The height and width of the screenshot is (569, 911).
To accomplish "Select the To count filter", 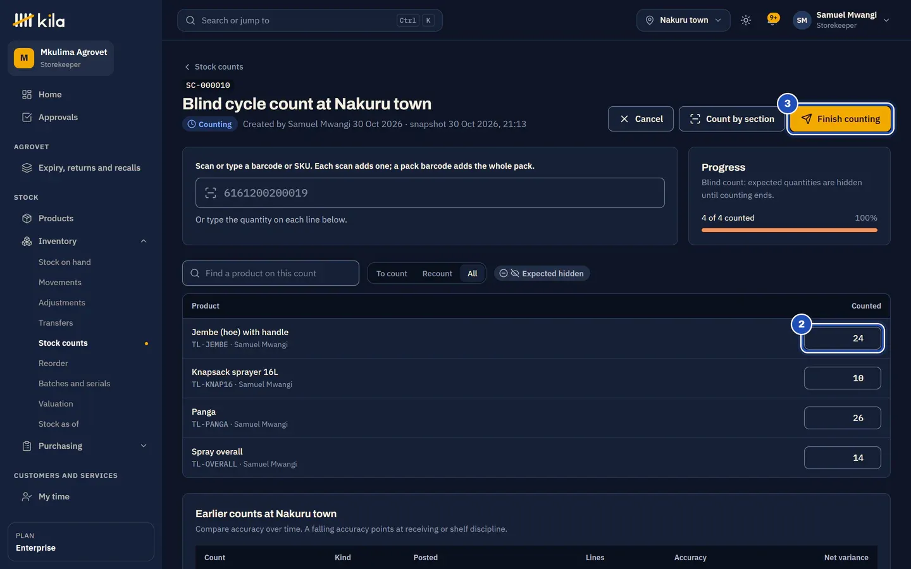I will point(392,273).
